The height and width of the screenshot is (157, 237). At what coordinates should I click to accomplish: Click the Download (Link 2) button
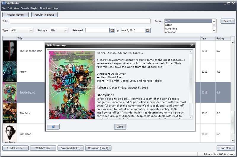point(98,148)
